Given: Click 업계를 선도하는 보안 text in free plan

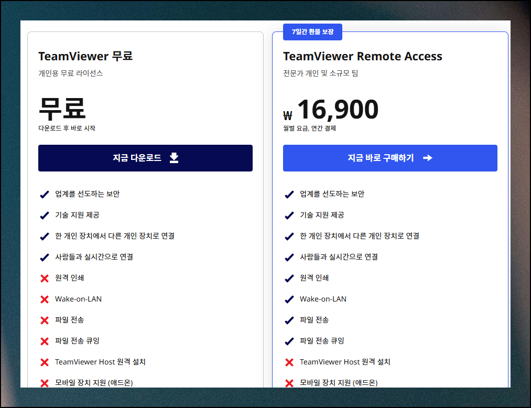Looking at the screenshot, I should 88,194.
